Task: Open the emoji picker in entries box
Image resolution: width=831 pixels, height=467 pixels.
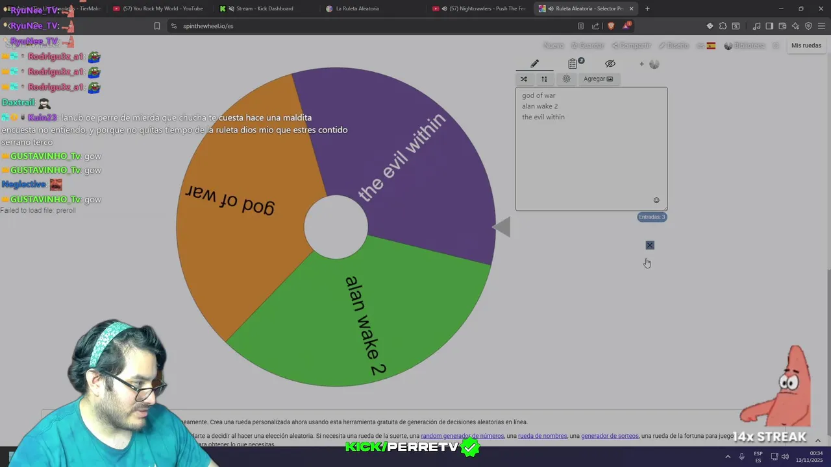Action: click(656, 200)
